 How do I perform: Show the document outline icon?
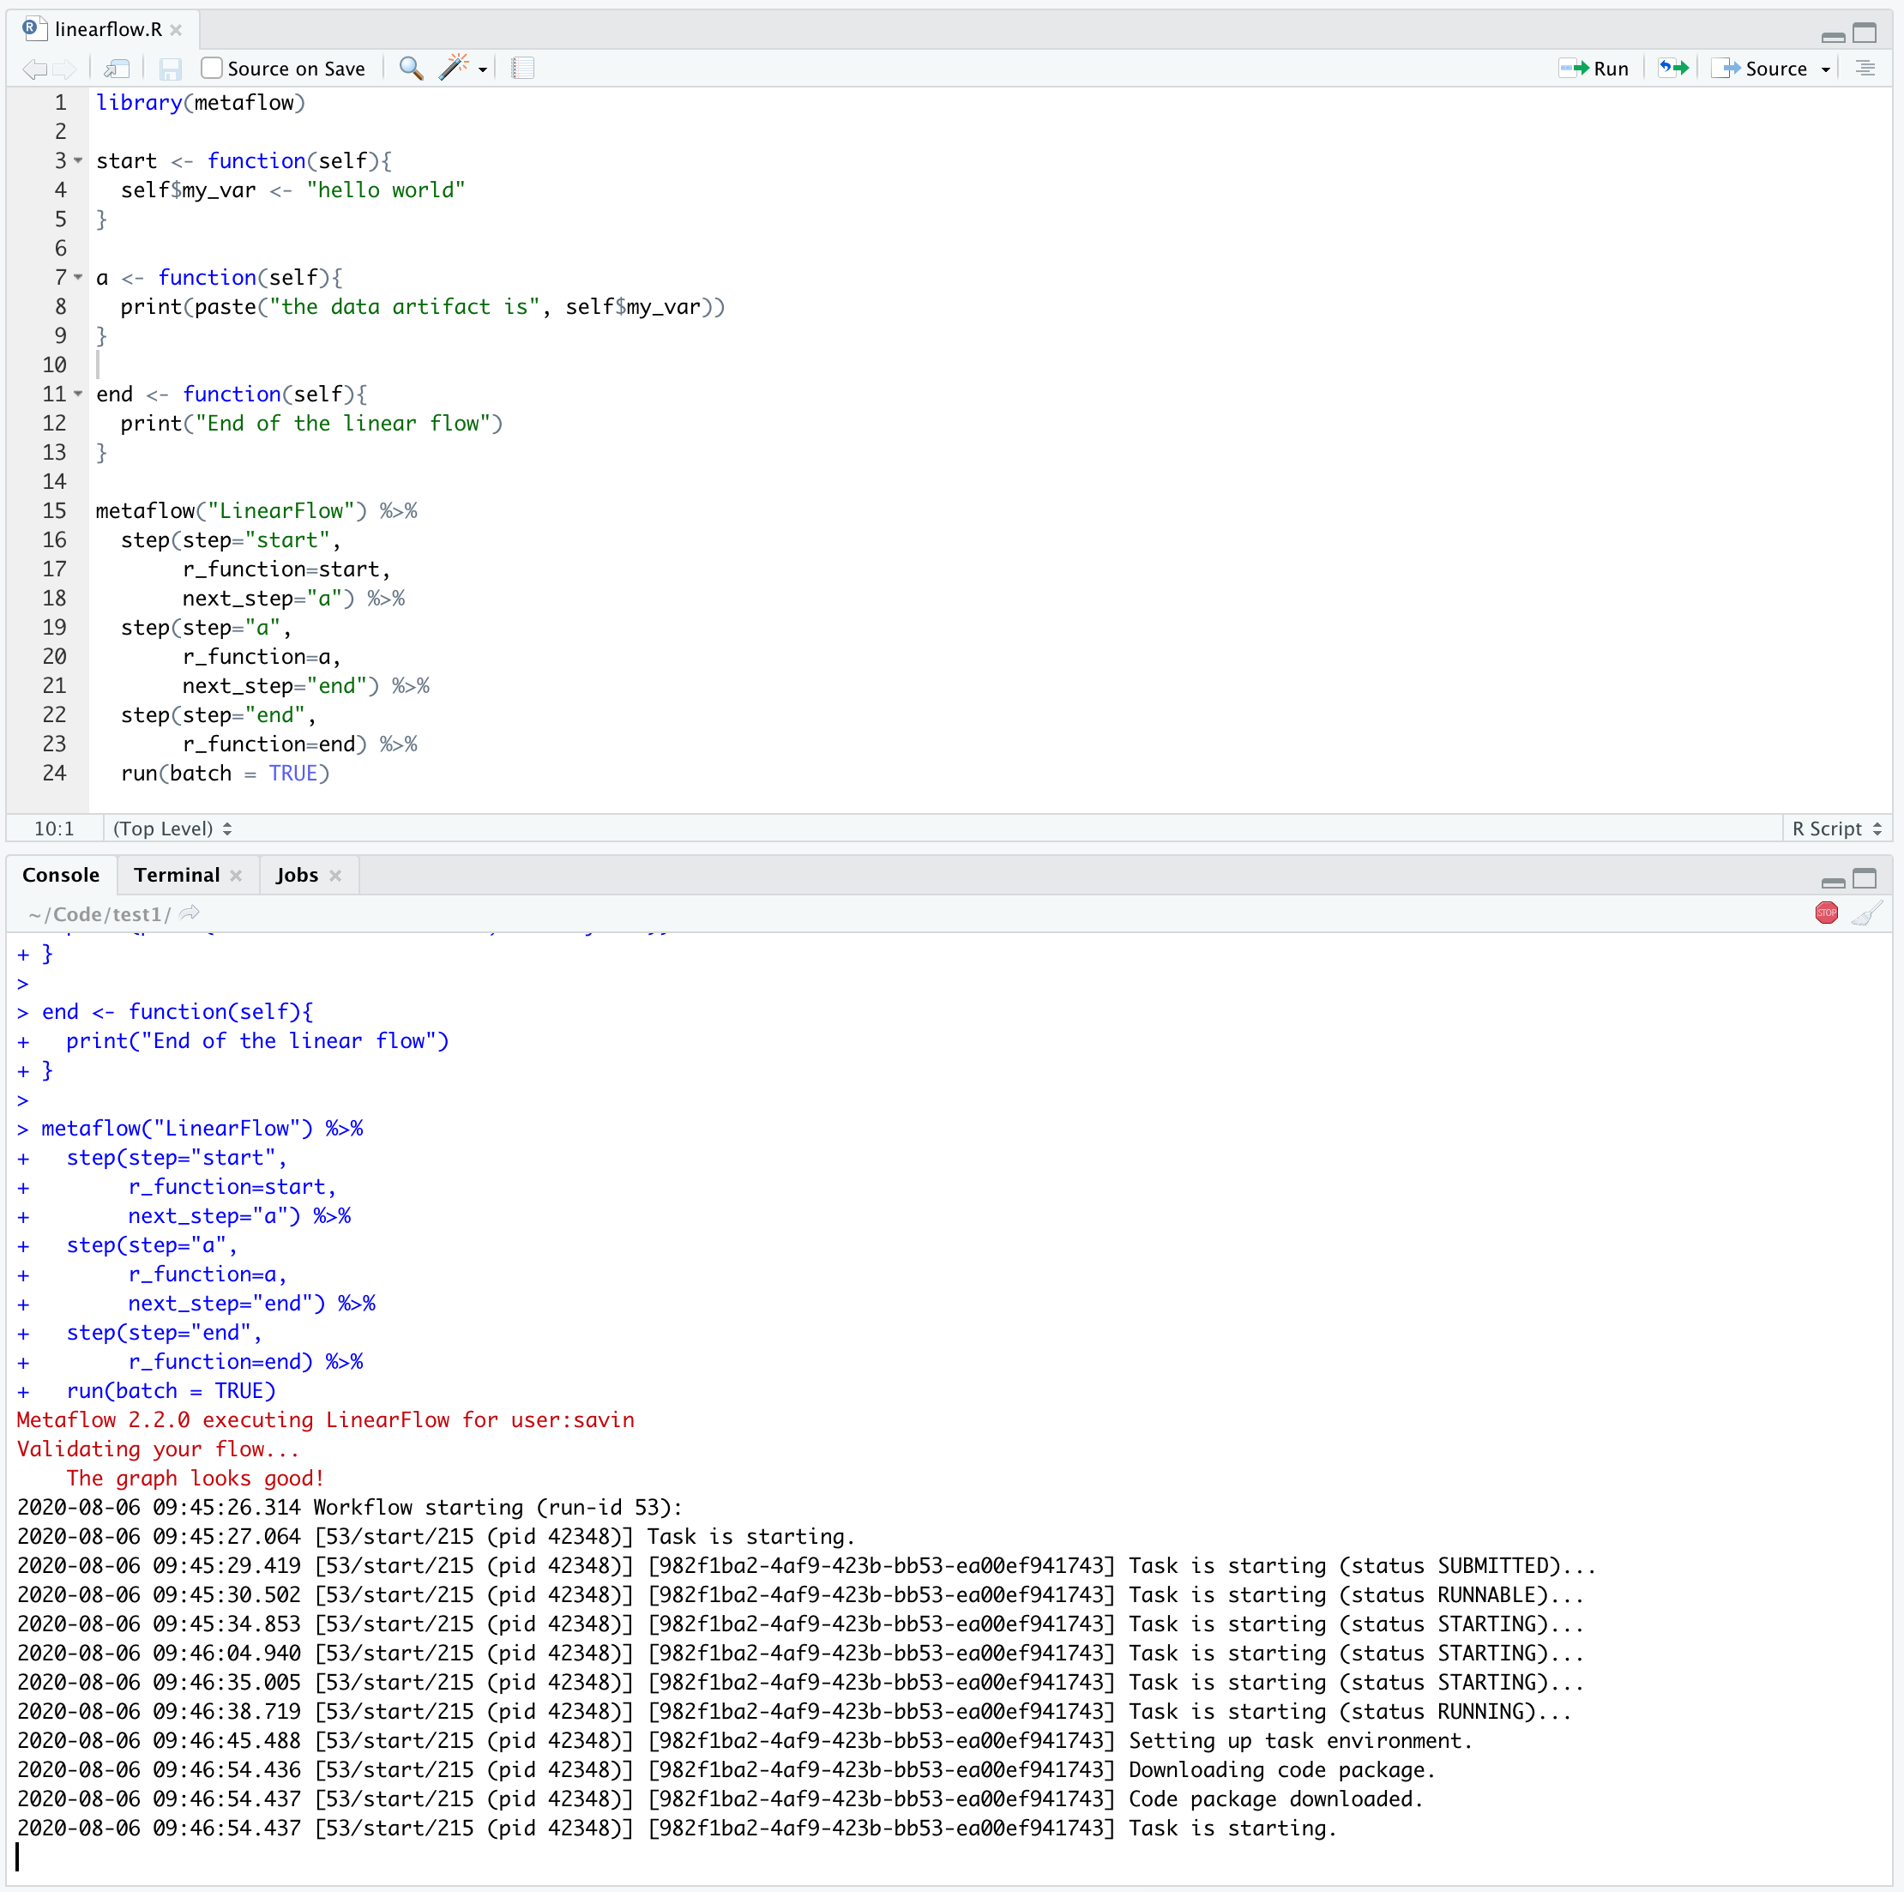(x=1865, y=68)
